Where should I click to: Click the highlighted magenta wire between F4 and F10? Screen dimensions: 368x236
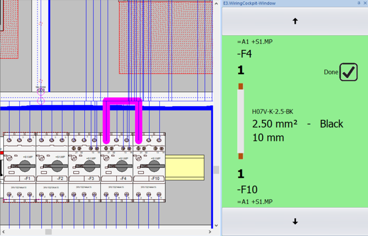click(x=122, y=101)
